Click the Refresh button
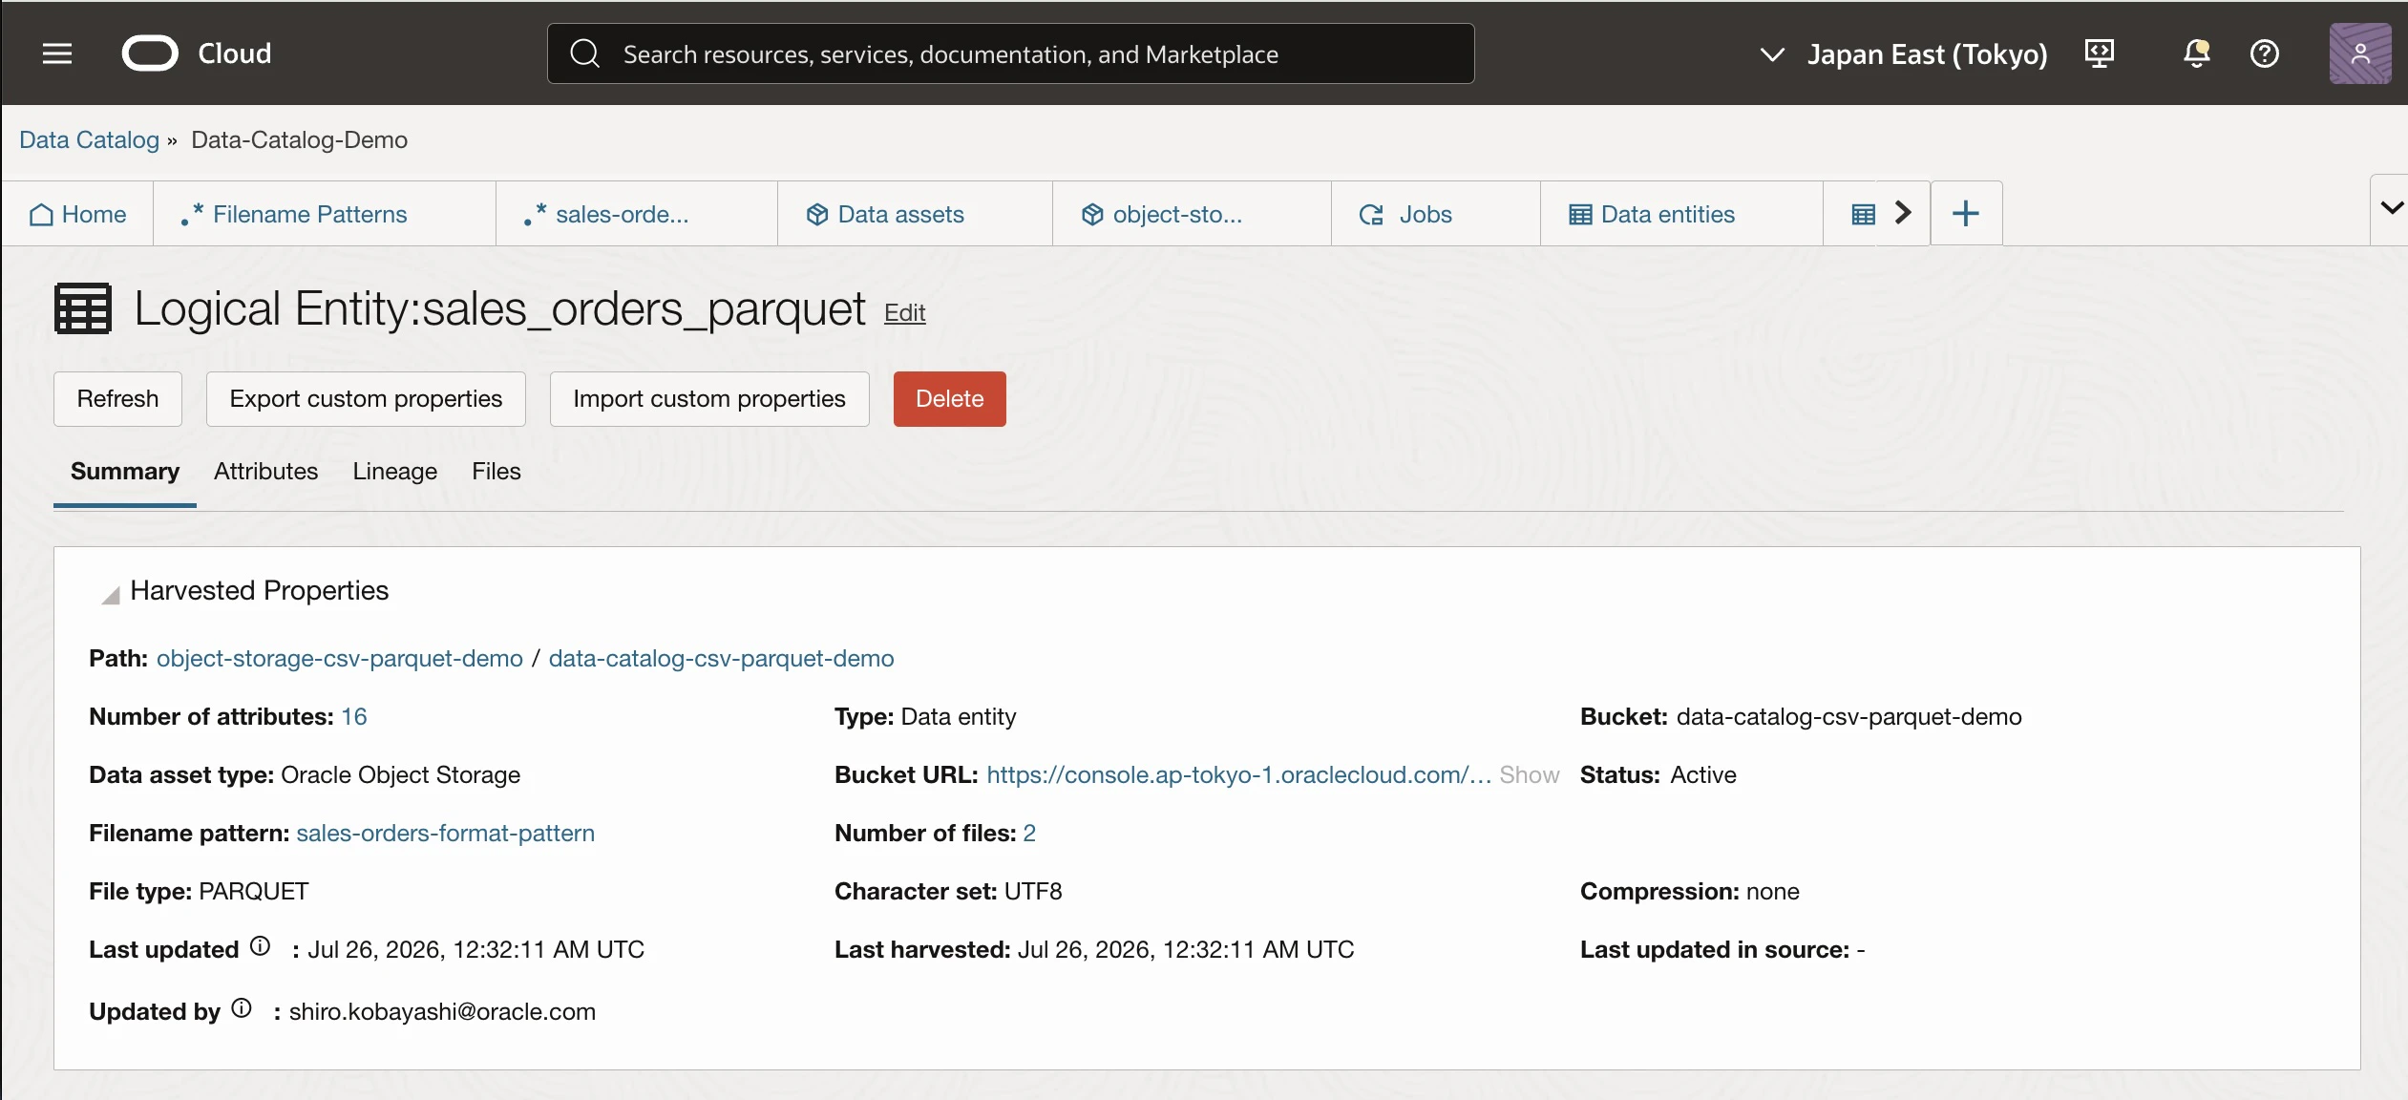 coord(117,399)
